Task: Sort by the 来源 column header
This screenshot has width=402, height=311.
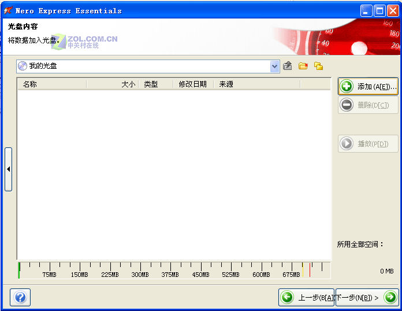Action: (x=257, y=84)
